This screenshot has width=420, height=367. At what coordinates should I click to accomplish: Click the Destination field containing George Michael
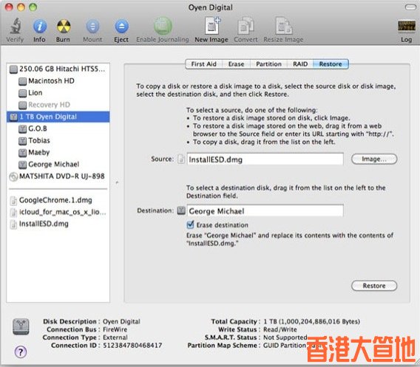point(265,210)
